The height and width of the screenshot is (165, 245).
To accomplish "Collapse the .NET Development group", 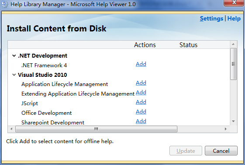I will pos(14,56).
